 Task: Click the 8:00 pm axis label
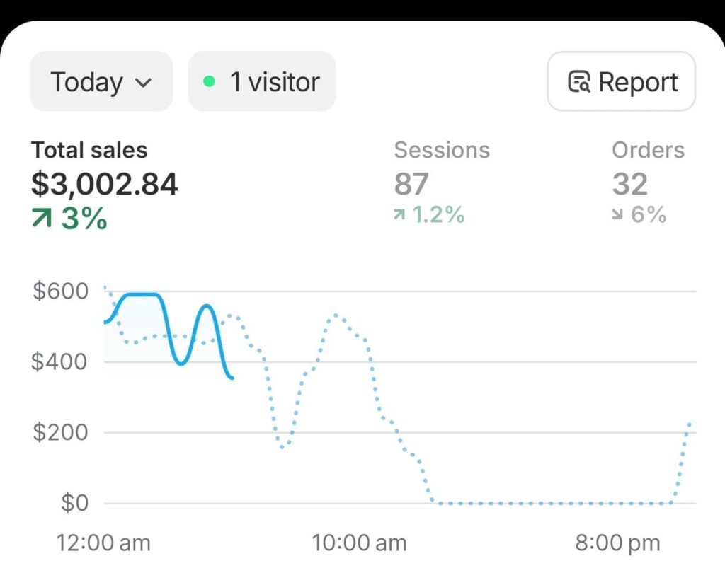[x=617, y=543]
